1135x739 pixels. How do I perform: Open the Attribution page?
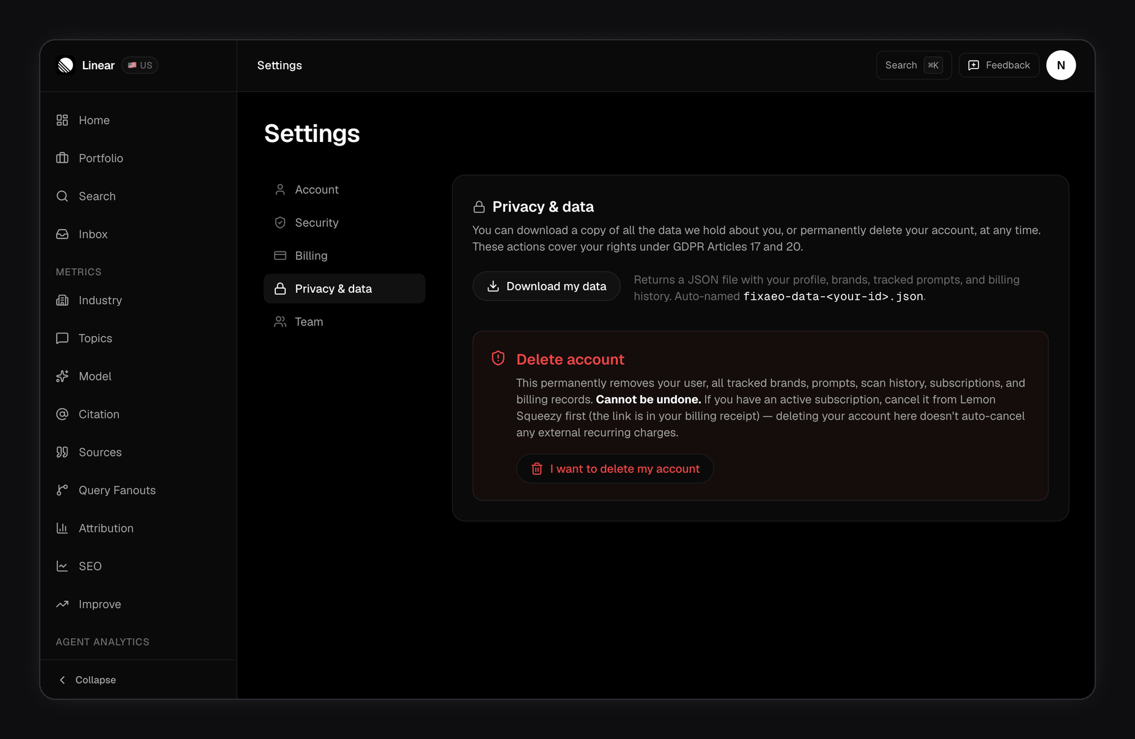coord(138,527)
